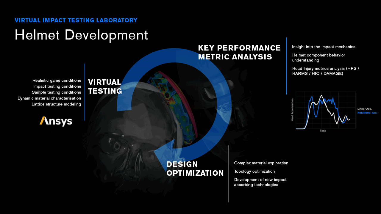Screen dimensions: 381x214
Task: Select the 'Design Optimization' section heading
Action: click(x=195, y=169)
